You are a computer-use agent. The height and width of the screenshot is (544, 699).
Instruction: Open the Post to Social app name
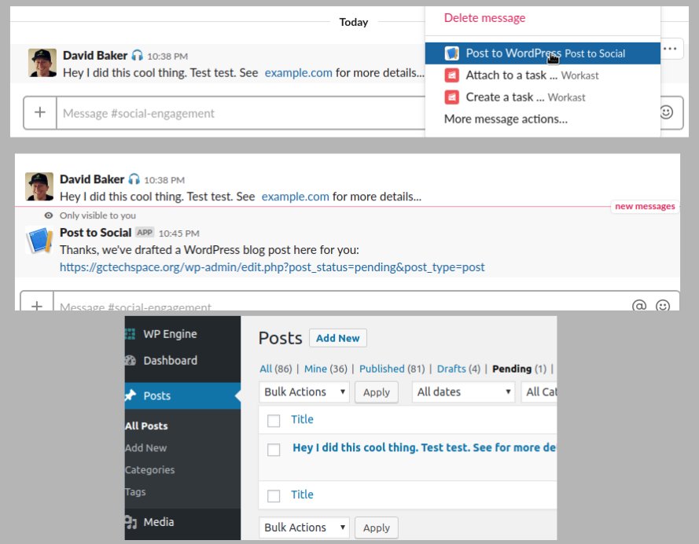[x=95, y=233]
